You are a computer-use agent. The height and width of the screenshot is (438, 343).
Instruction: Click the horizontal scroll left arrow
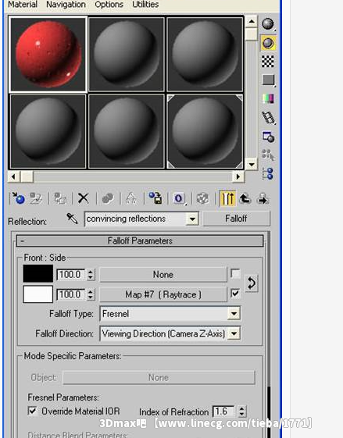[14, 176]
